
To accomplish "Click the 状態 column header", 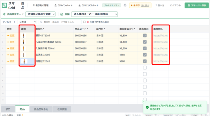I will 12,29.
